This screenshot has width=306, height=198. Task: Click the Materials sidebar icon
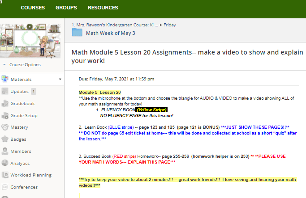[x=5, y=79]
